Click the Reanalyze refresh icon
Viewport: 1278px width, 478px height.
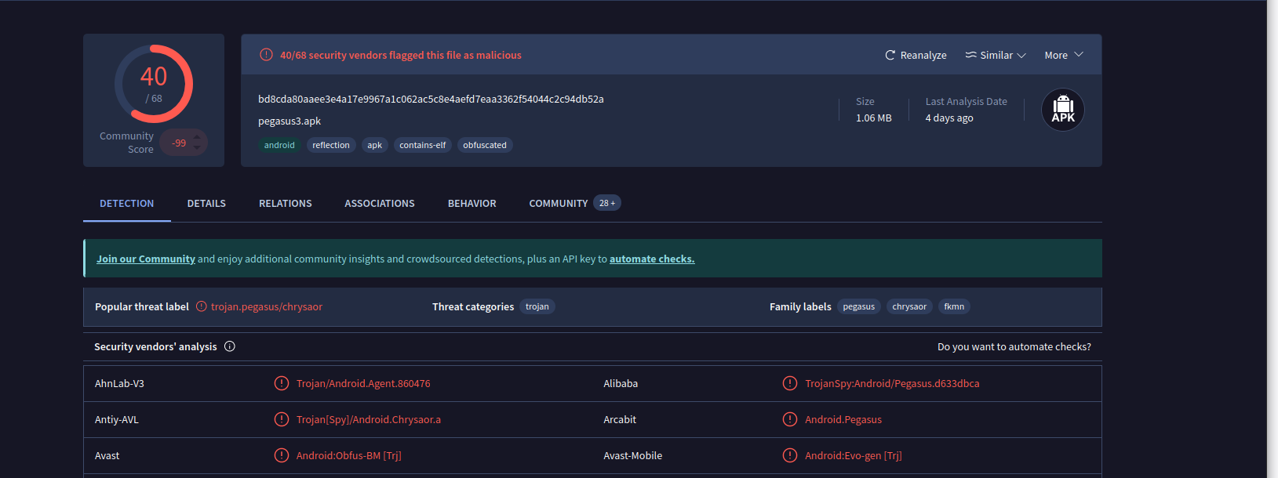(890, 55)
